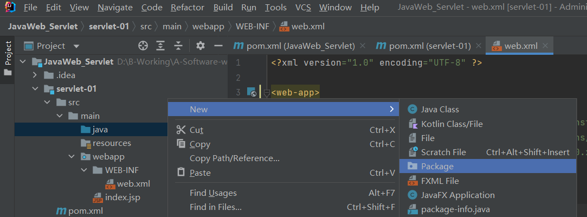Click the gutter icon beside line 3

pos(251,92)
